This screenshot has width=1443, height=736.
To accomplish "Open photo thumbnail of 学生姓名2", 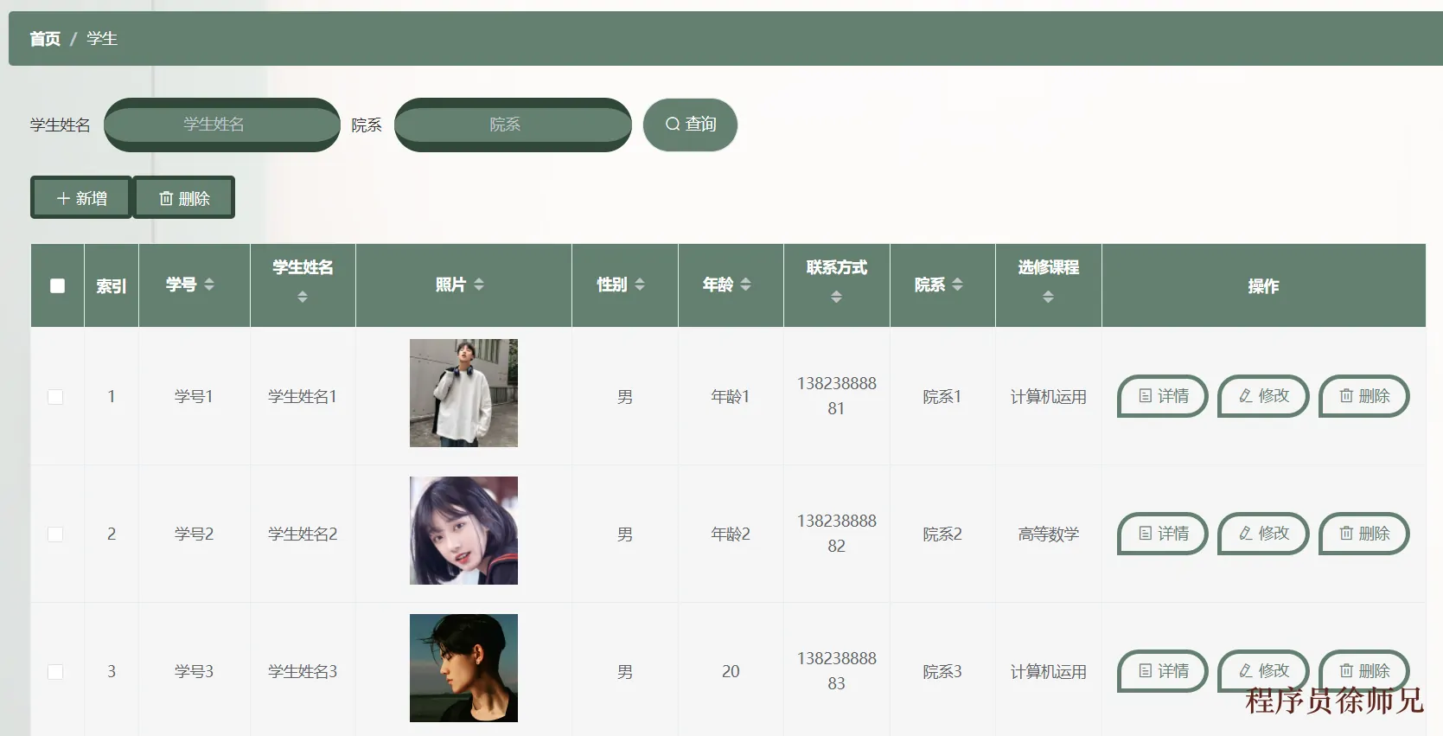I will pos(463,530).
